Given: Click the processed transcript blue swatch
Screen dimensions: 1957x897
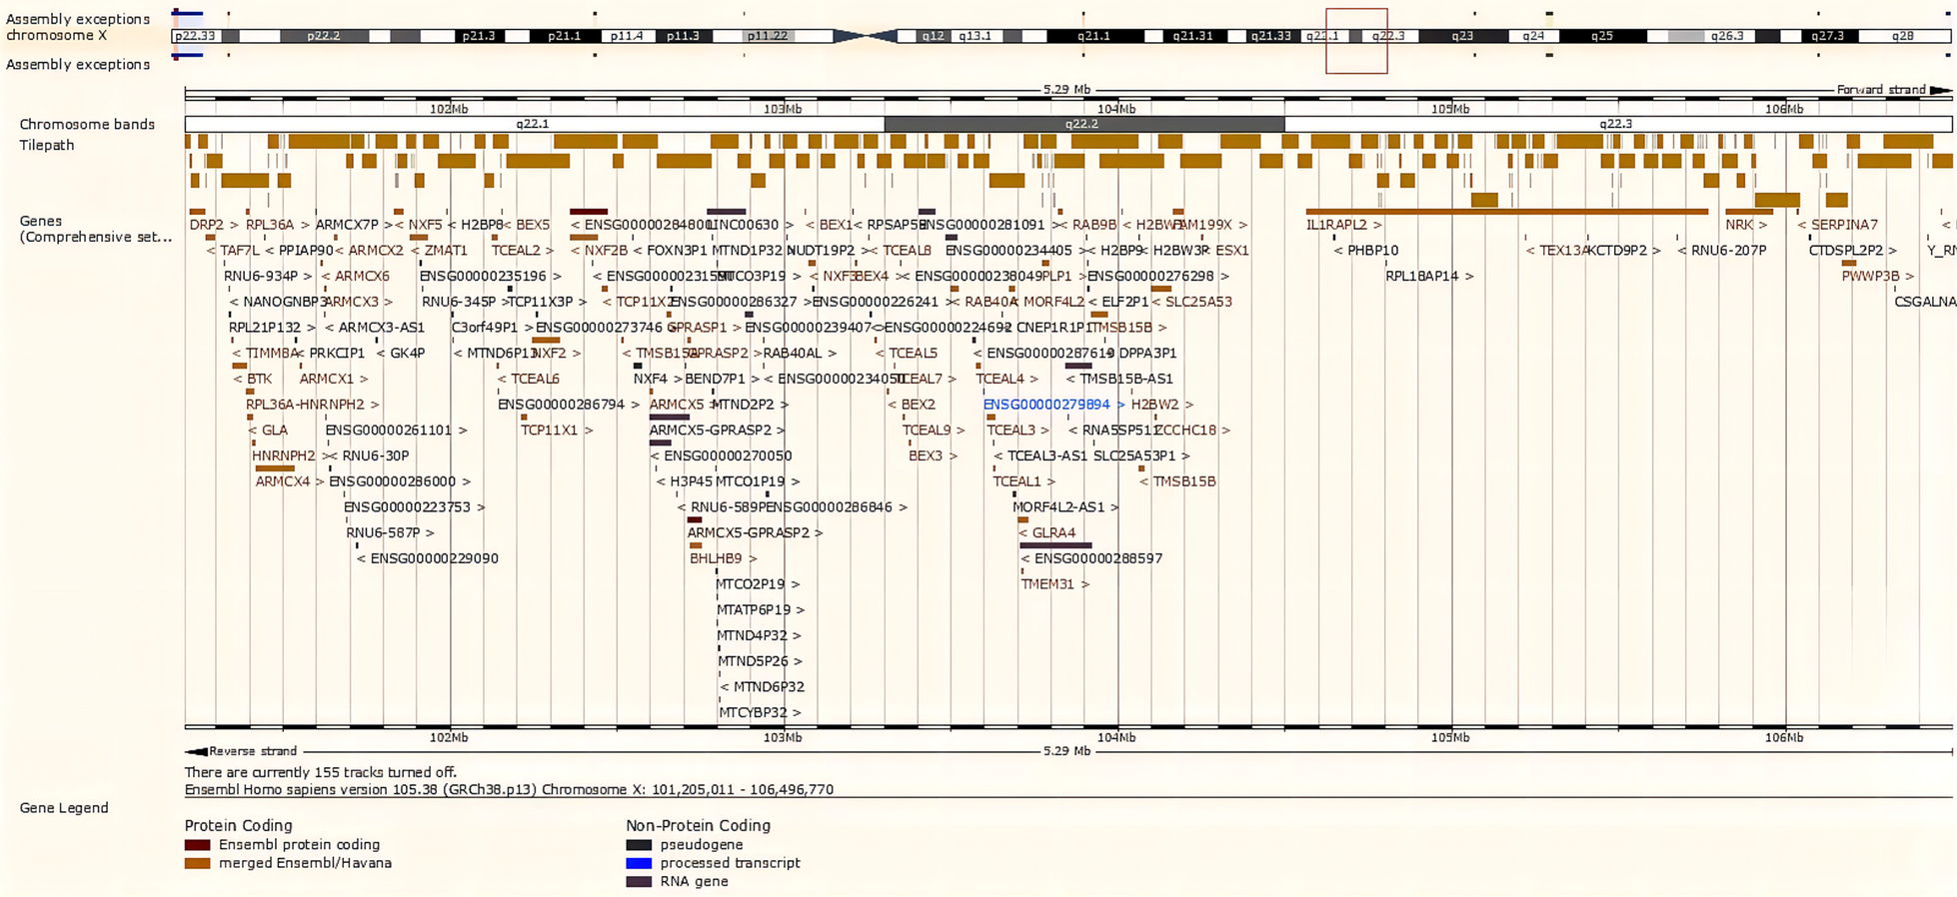Looking at the screenshot, I should coord(639,863).
